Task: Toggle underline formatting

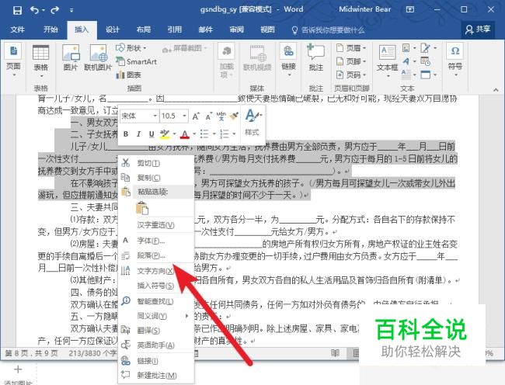Action: tap(151, 134)
